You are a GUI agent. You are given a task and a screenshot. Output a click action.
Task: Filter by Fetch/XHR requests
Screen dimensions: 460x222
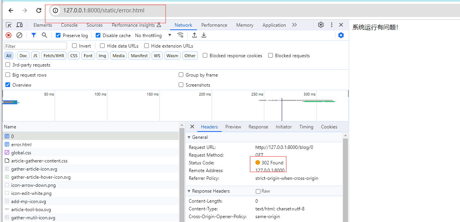click(54, 56)
